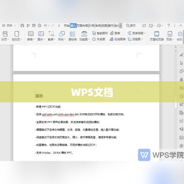
Task: Open the vertical three-dot more menu
Action: point(175,26)
